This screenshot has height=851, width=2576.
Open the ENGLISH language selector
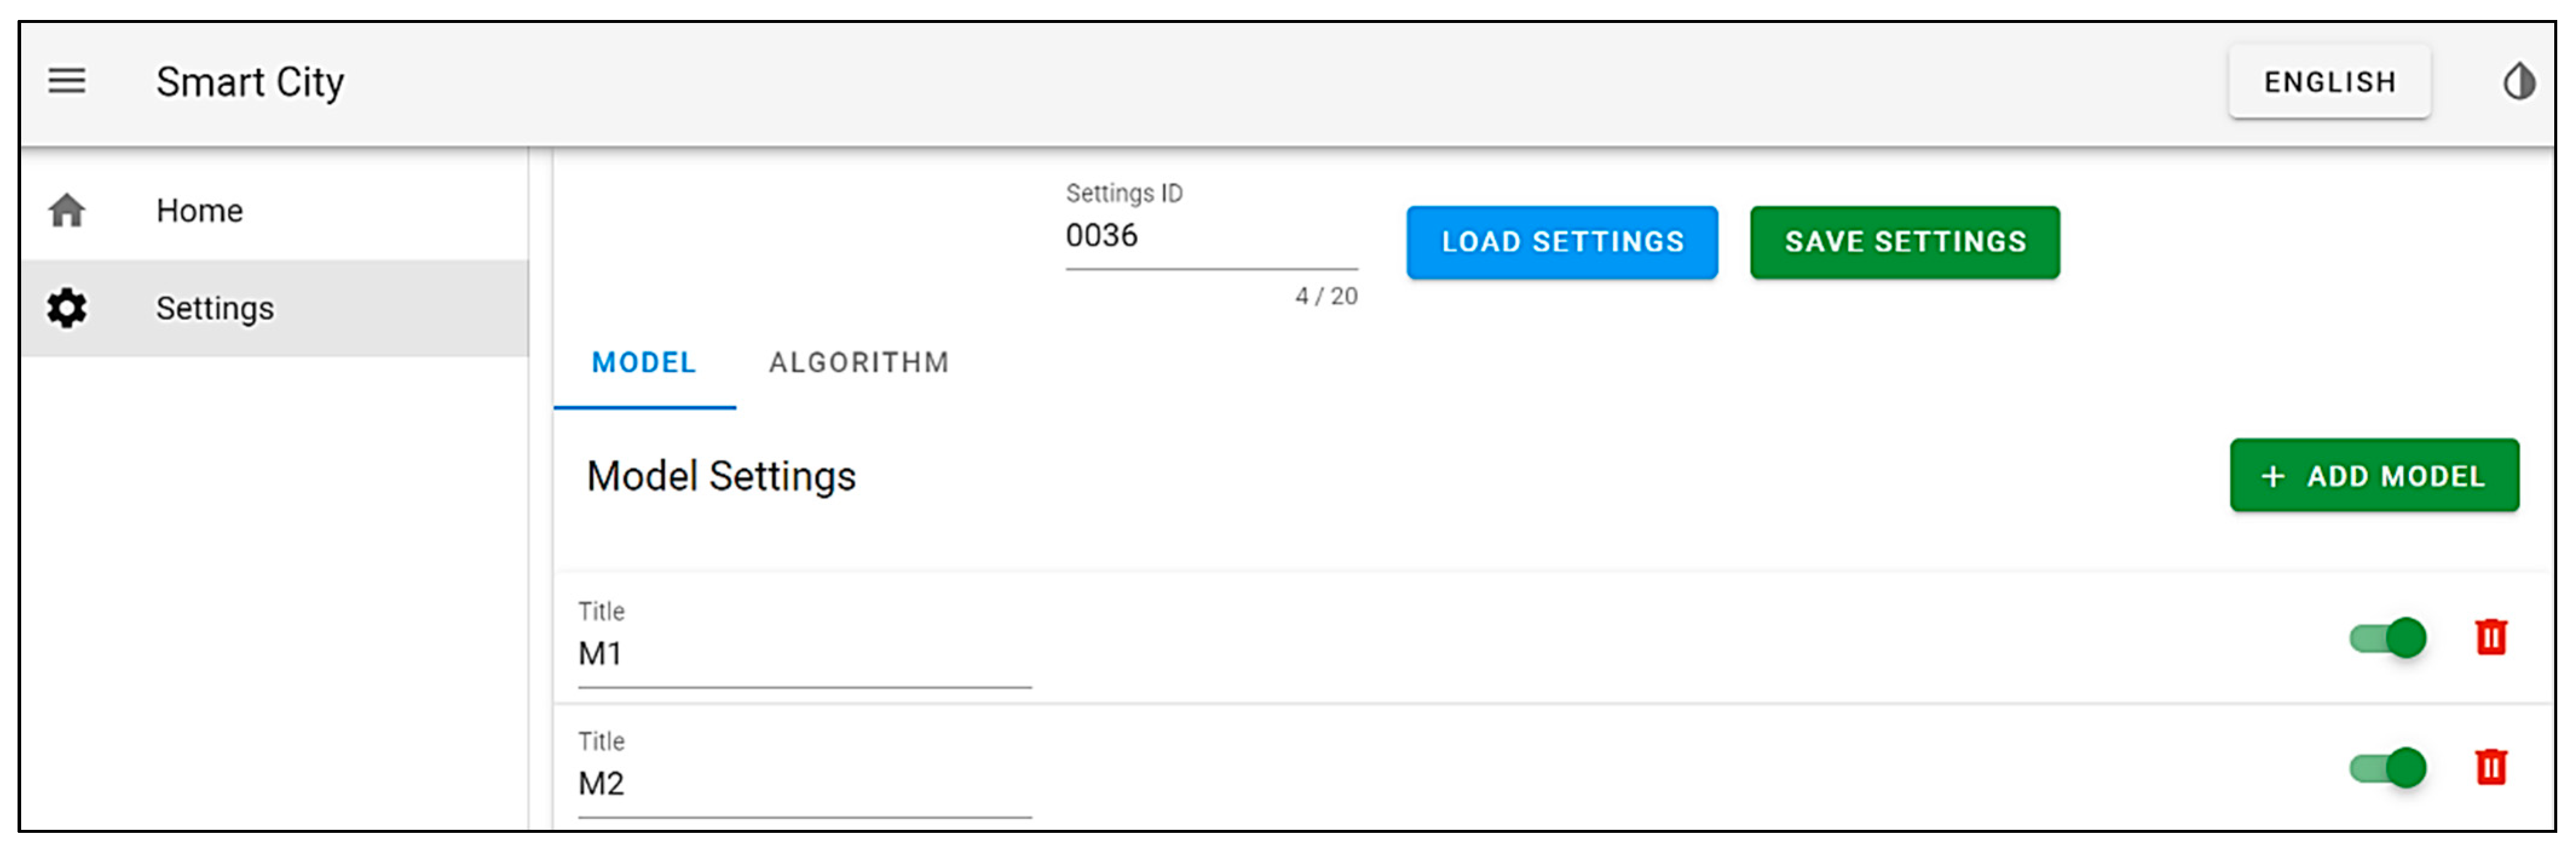click(2329, 82)
